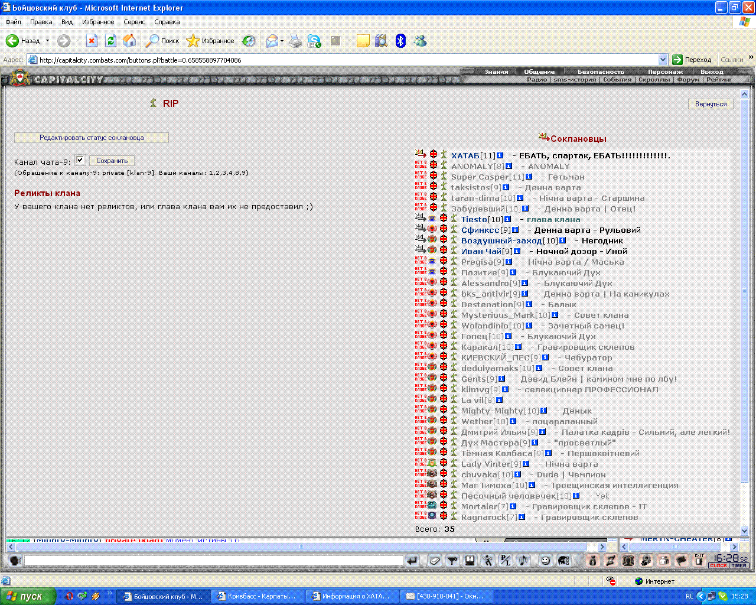Screen dimensions: 756x605
Task: Open info icon next to ХАТАБ[11]
Action: [500, 156]
